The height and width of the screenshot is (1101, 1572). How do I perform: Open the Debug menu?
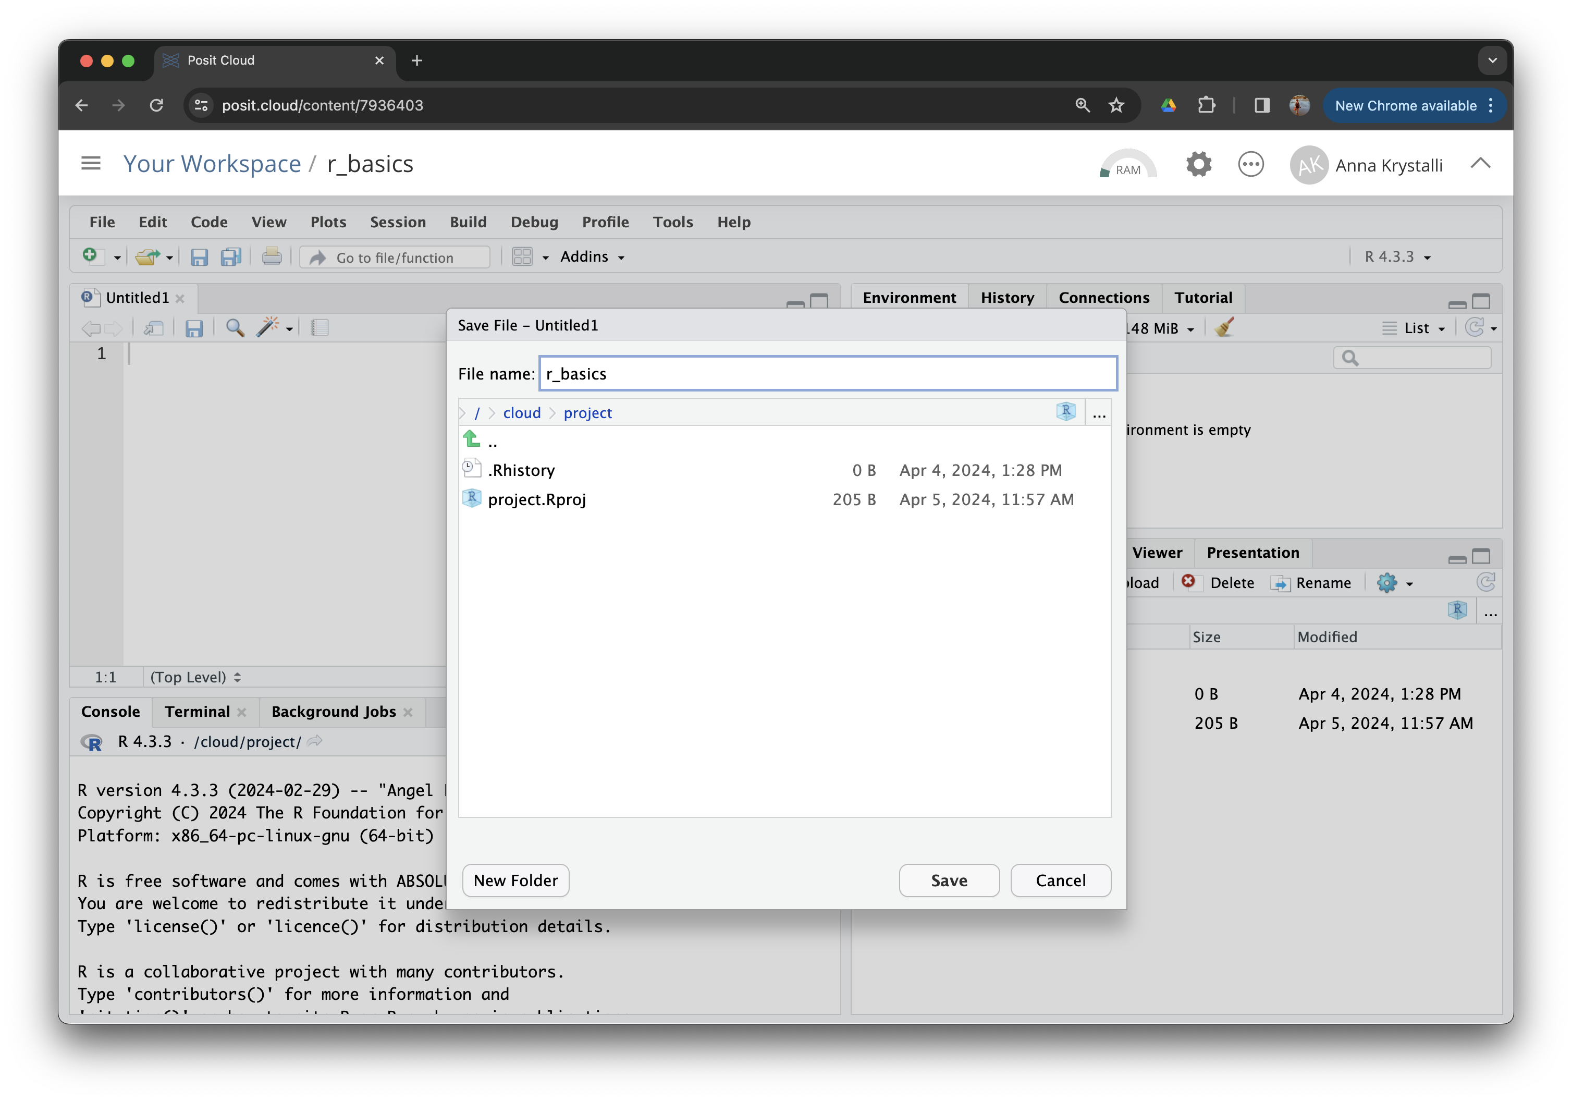(534, 222)
